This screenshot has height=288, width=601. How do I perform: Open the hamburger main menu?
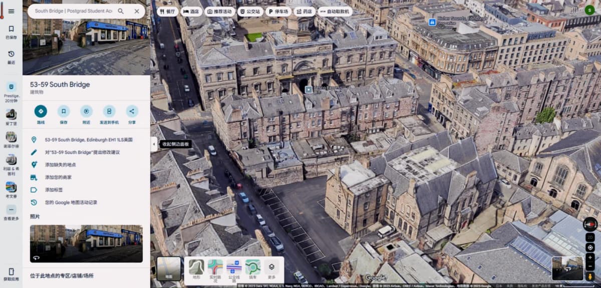coord(11,11)
